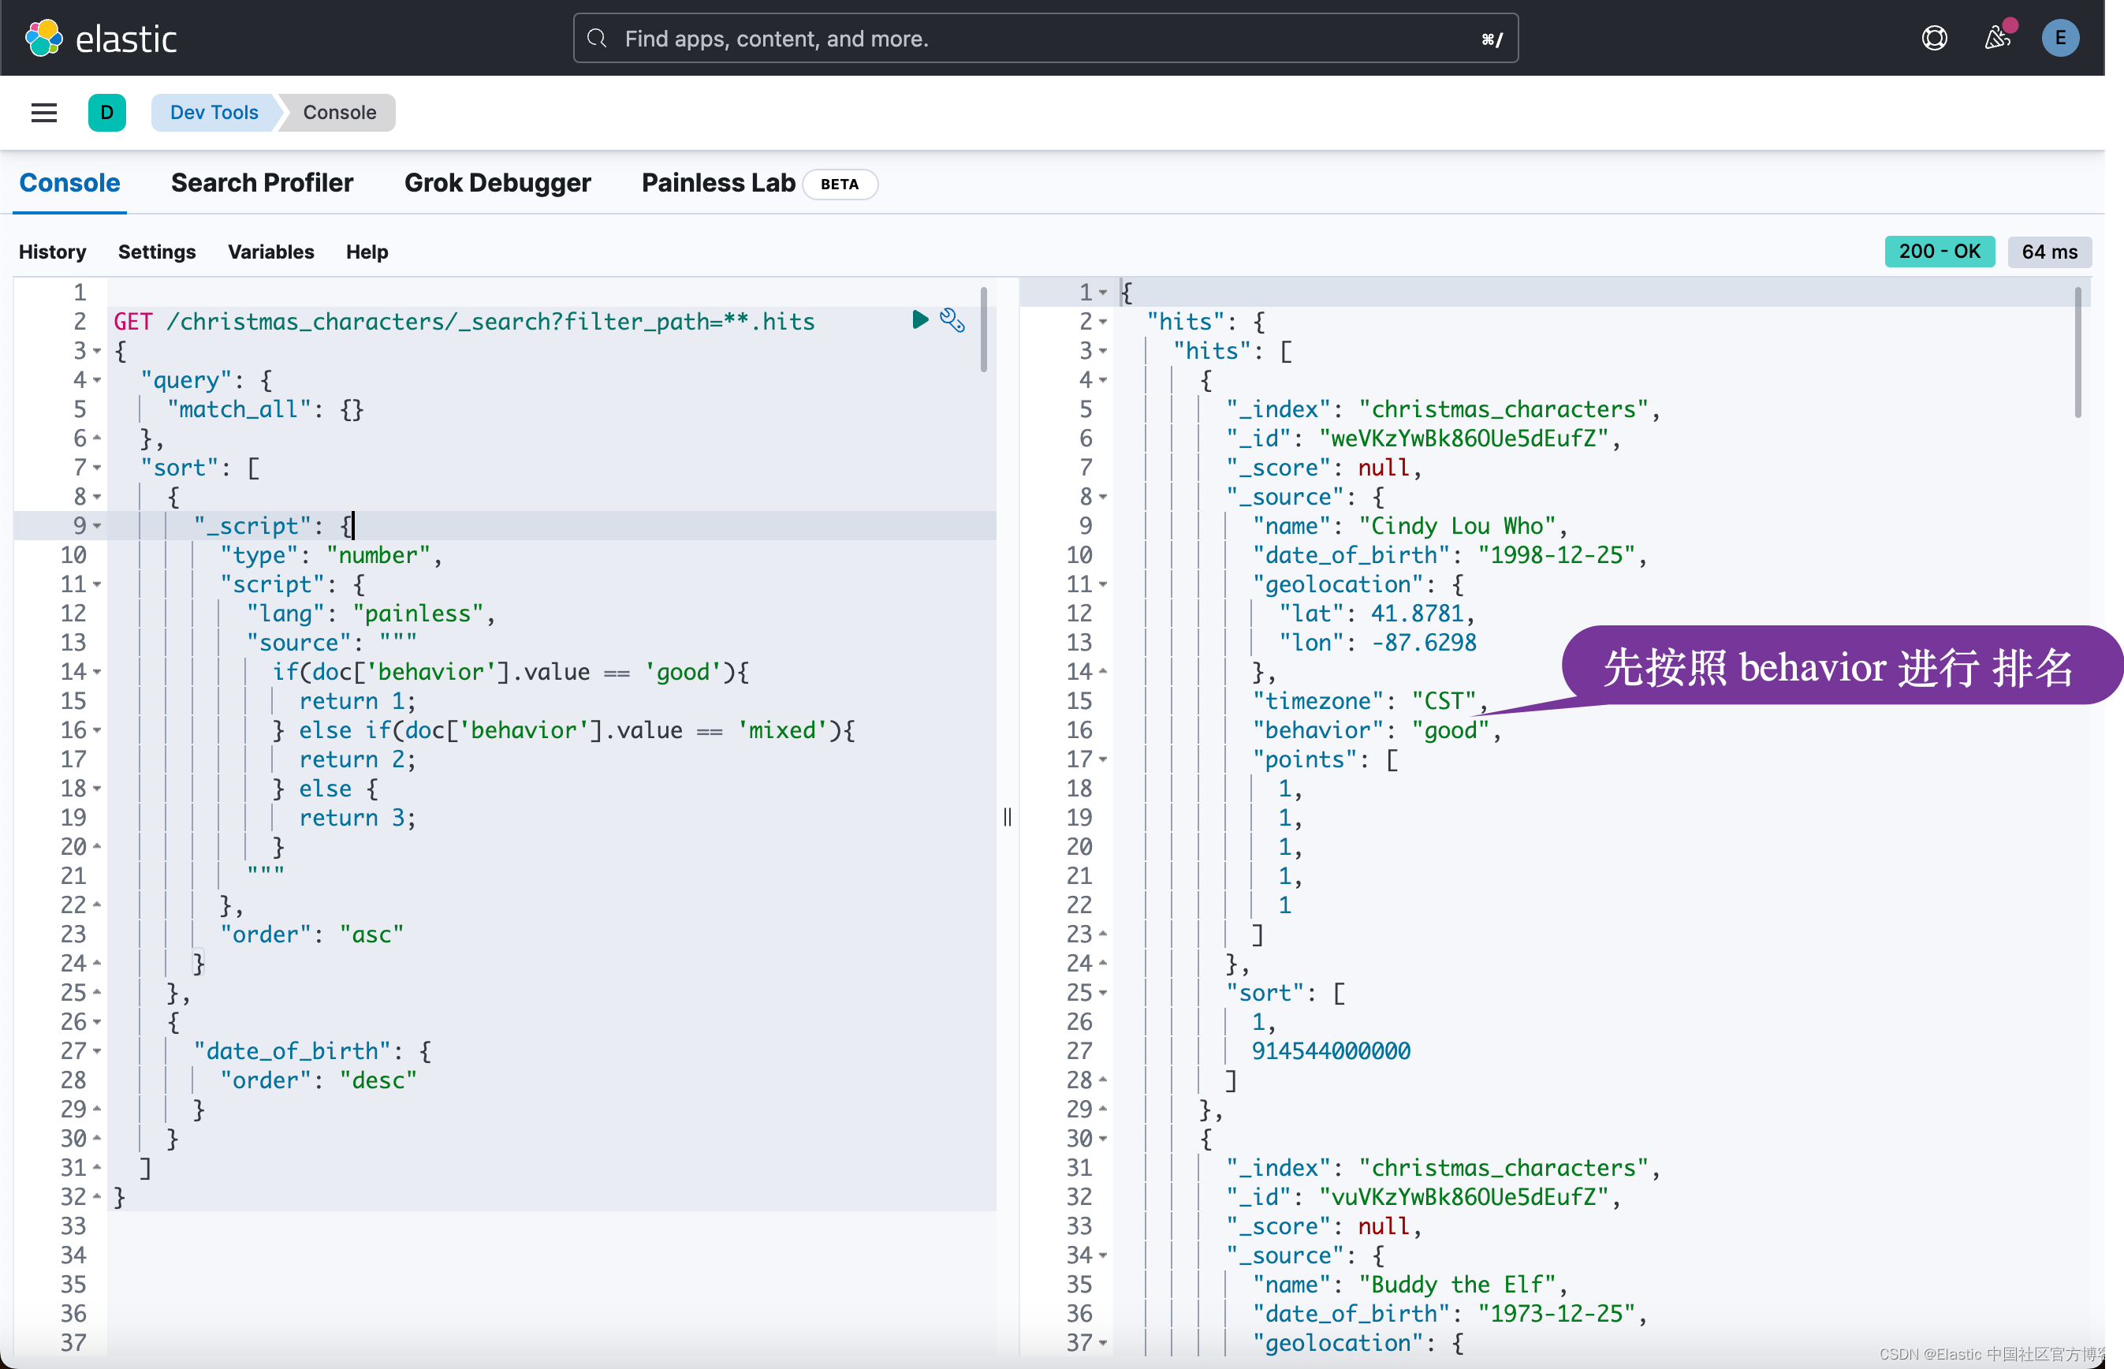Open the help life-ring icon in top bar
2124x1369 pixels.
1935,37
